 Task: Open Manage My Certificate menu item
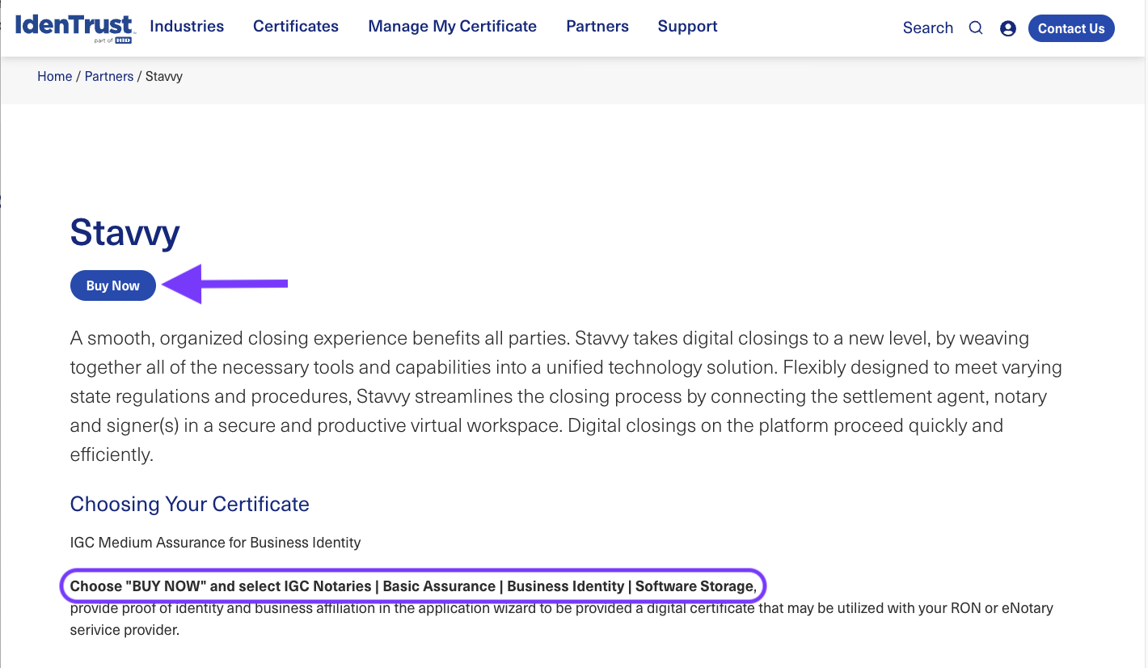[452, 26]
